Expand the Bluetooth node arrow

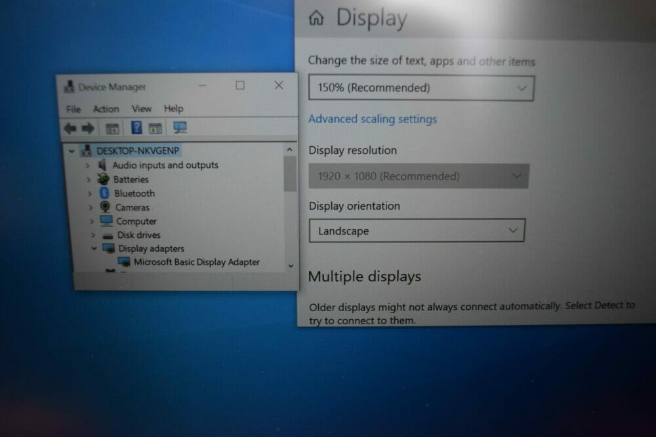click(90, 194)
